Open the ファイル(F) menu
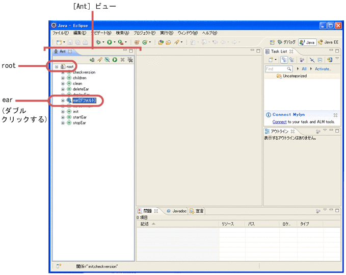This screenshot has width=346, height=275. click(61, 33)
